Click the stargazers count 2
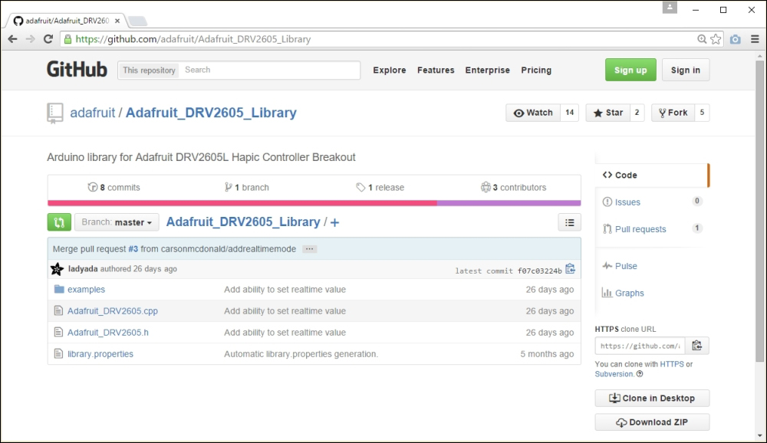 (637, 113)
